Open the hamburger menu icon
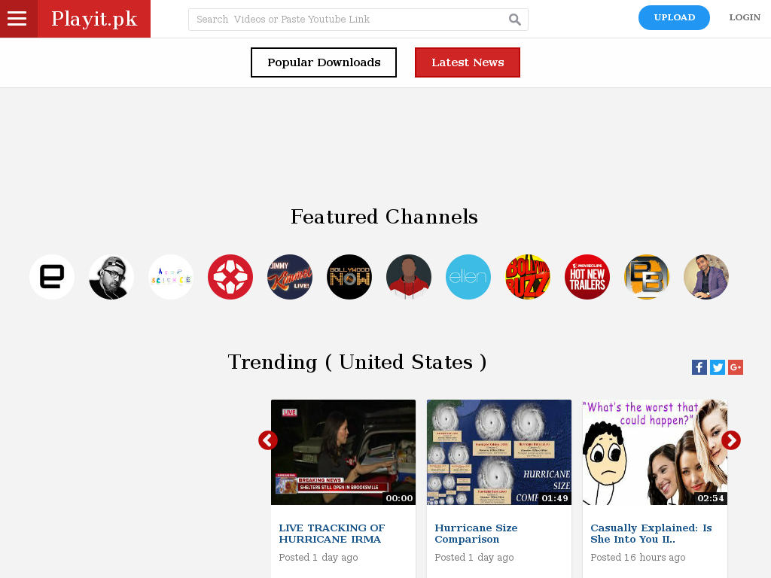The height and width of the screenshot is (578, 771). (x=17, y=19)
